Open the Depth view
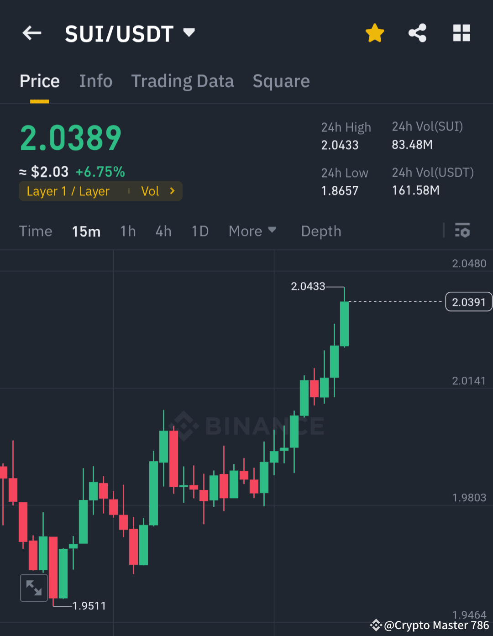Screen dimensions: 493x636 pyautogui.click(x=321, y=231)
